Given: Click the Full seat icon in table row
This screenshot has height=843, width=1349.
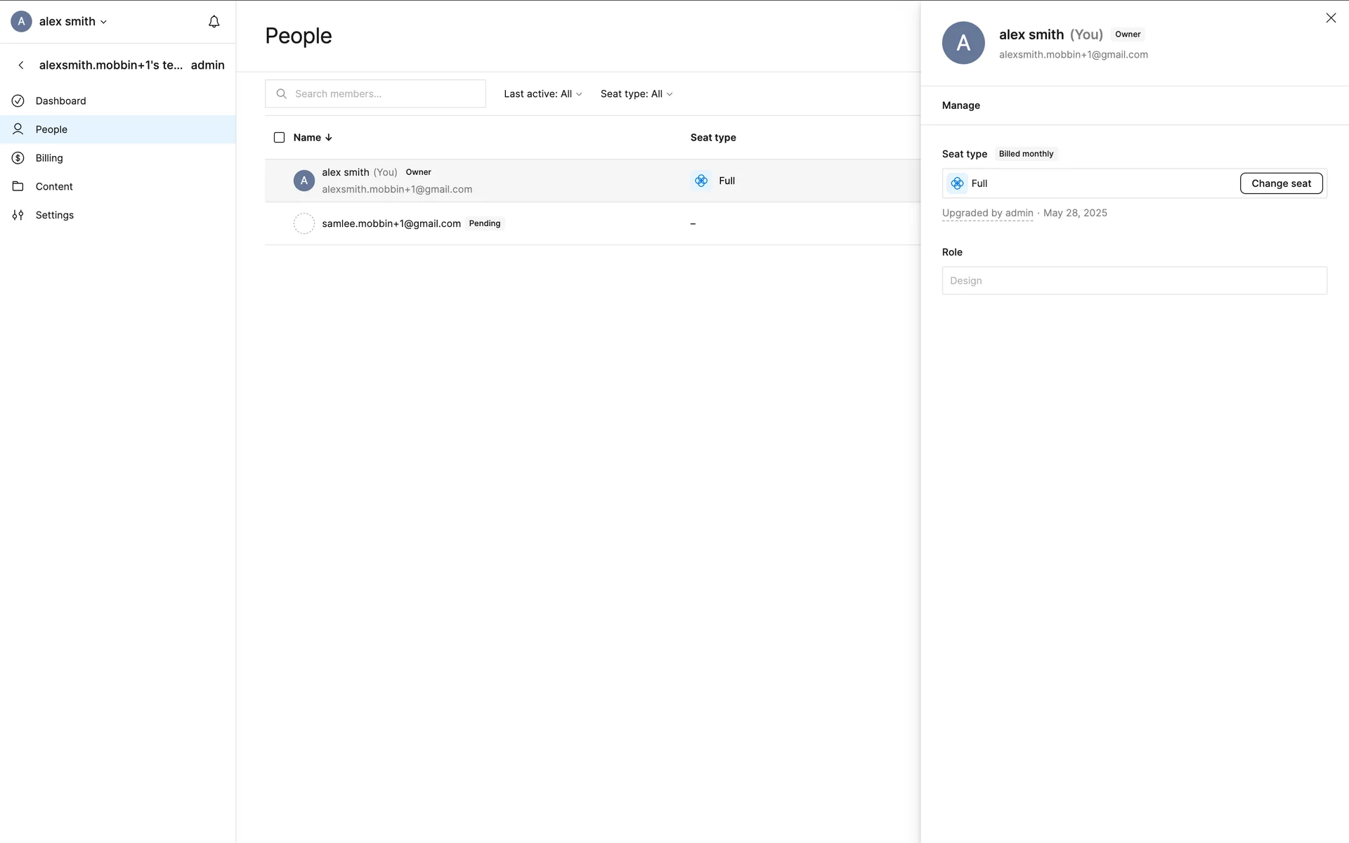Looking at the screenshot, I should (x=701, y=181).
